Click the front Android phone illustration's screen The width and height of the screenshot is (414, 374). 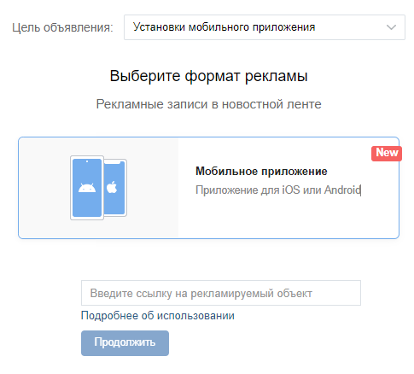click(x=87, y=188)
